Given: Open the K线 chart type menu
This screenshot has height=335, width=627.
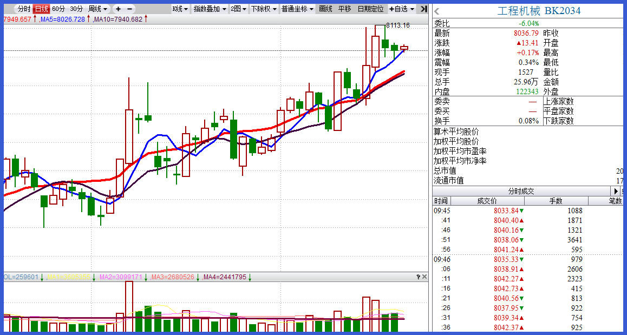Looking at the screenshot, I should 180,9.
